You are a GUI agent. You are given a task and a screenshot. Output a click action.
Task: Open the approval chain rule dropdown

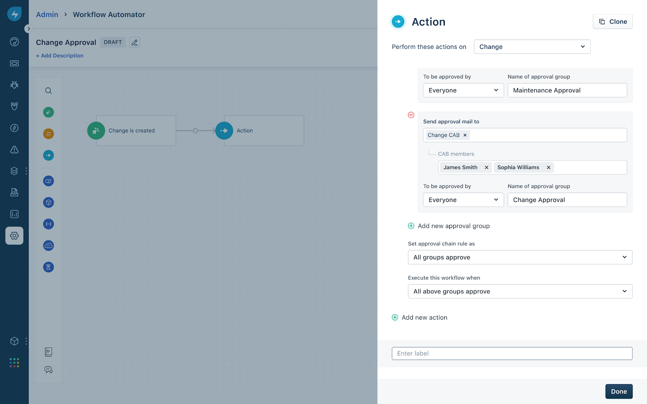(520, 257)
